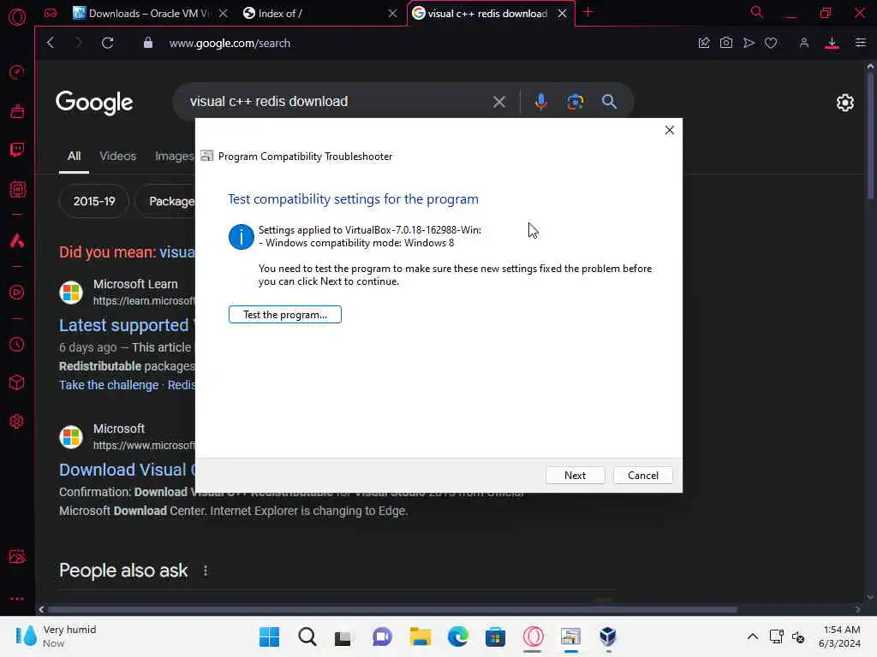The image size is (877, 657).
Task: Open VirtualBox cube icon in taskbar
Action: pos(607,636)
